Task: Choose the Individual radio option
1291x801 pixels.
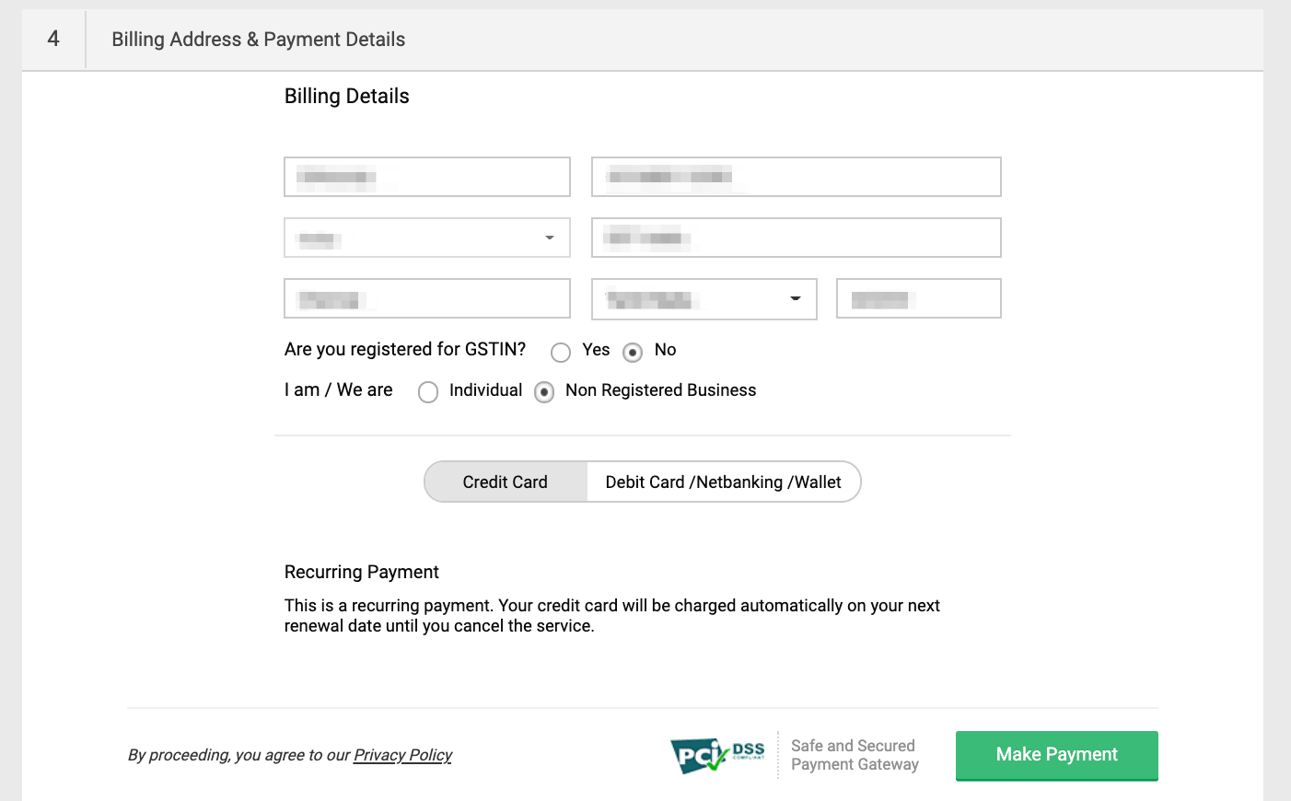Action: tap(428, 392)
